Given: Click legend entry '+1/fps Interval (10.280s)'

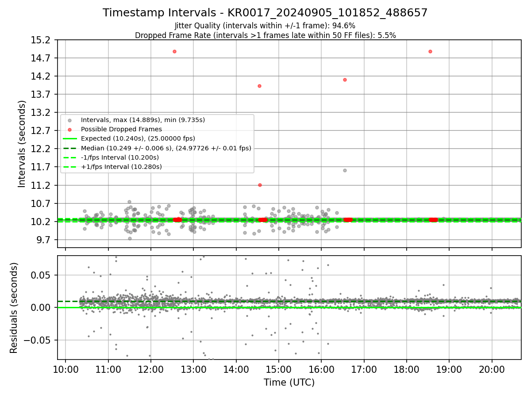Looking at the screenshot, I should (x=121, y=167).
